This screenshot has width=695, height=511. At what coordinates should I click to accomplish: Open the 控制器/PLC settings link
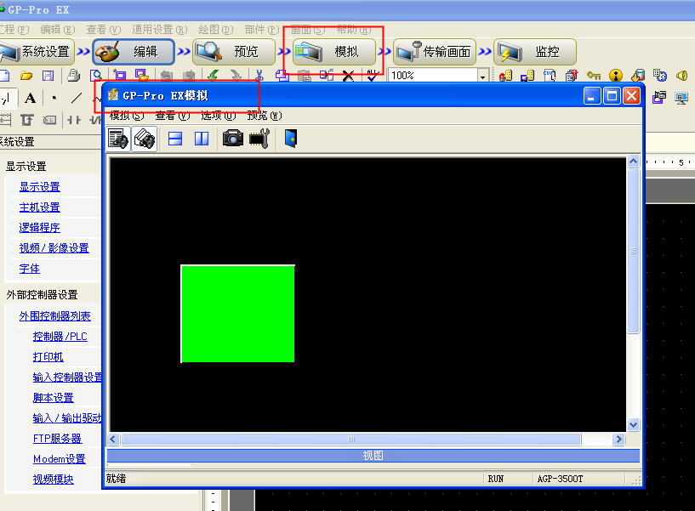coord(60,337)
